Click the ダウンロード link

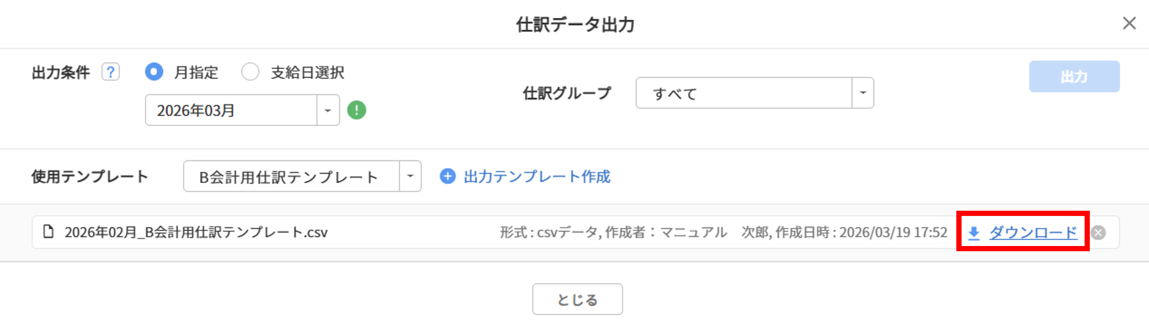click(1033, 233)
